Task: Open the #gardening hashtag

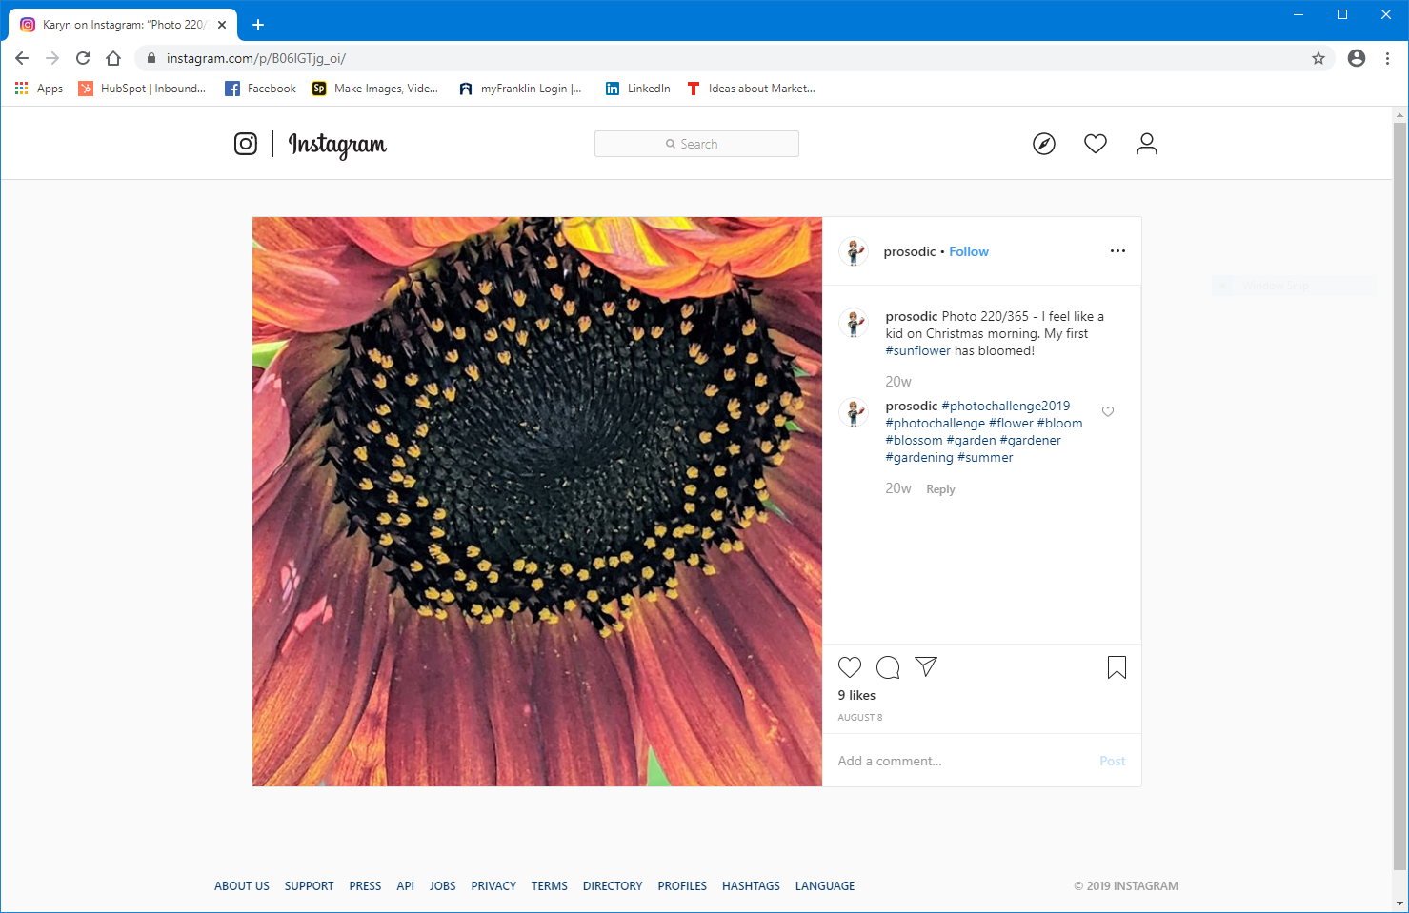Action: pos(919,457)
